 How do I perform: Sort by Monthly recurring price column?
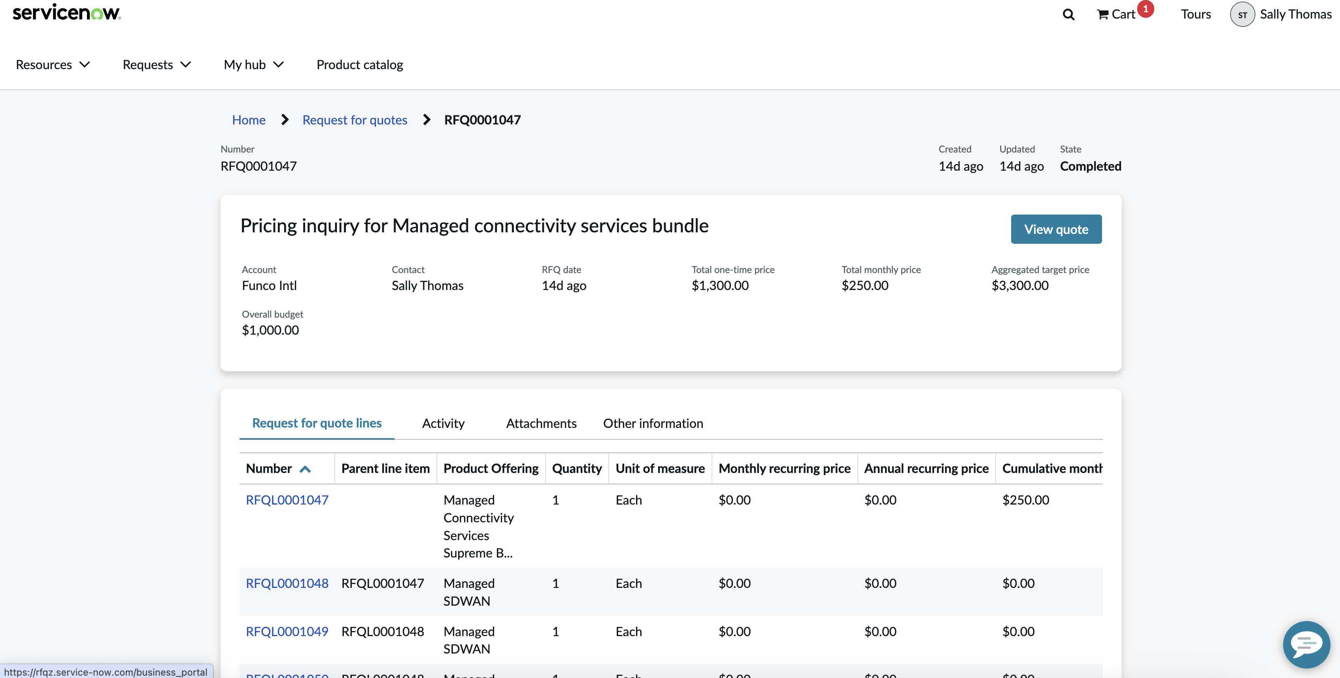point(785,469)
